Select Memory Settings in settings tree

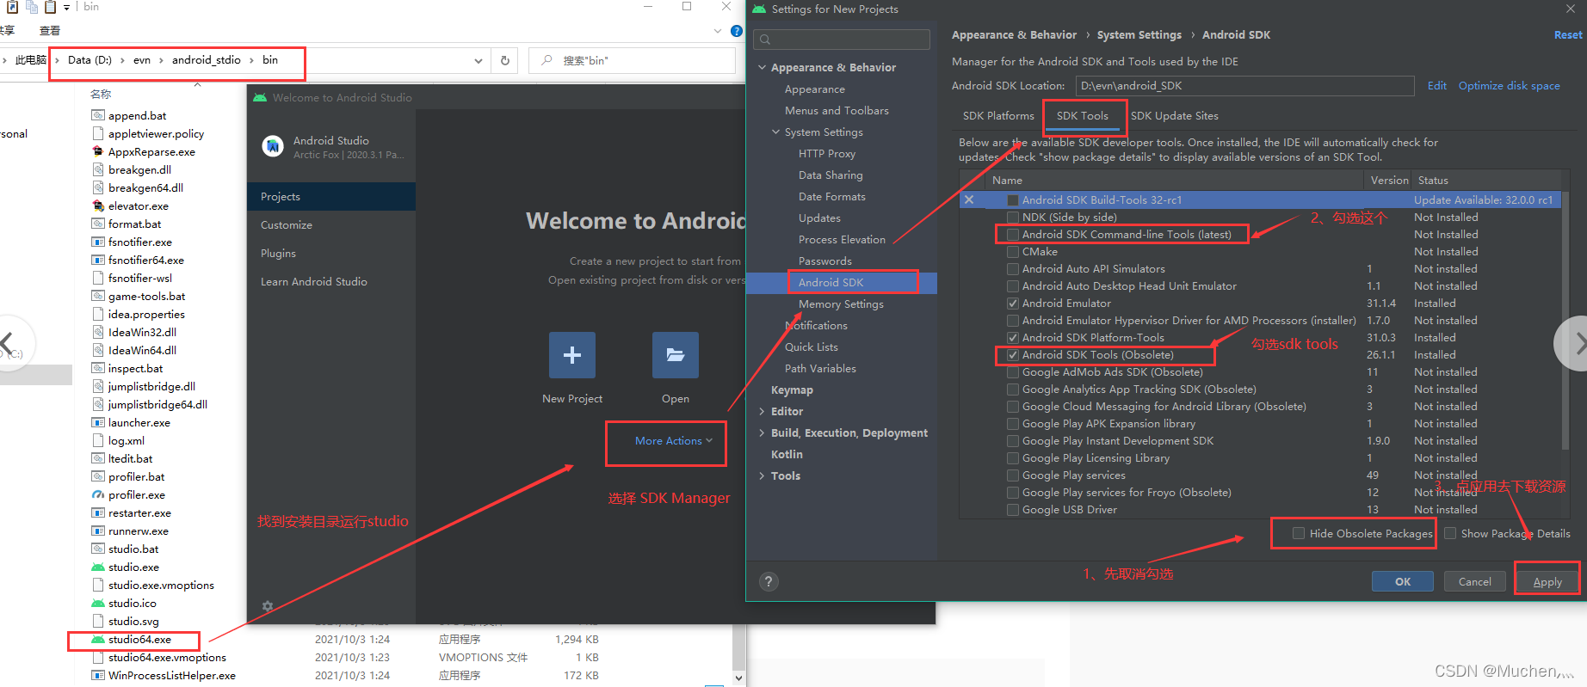[842, 304]
